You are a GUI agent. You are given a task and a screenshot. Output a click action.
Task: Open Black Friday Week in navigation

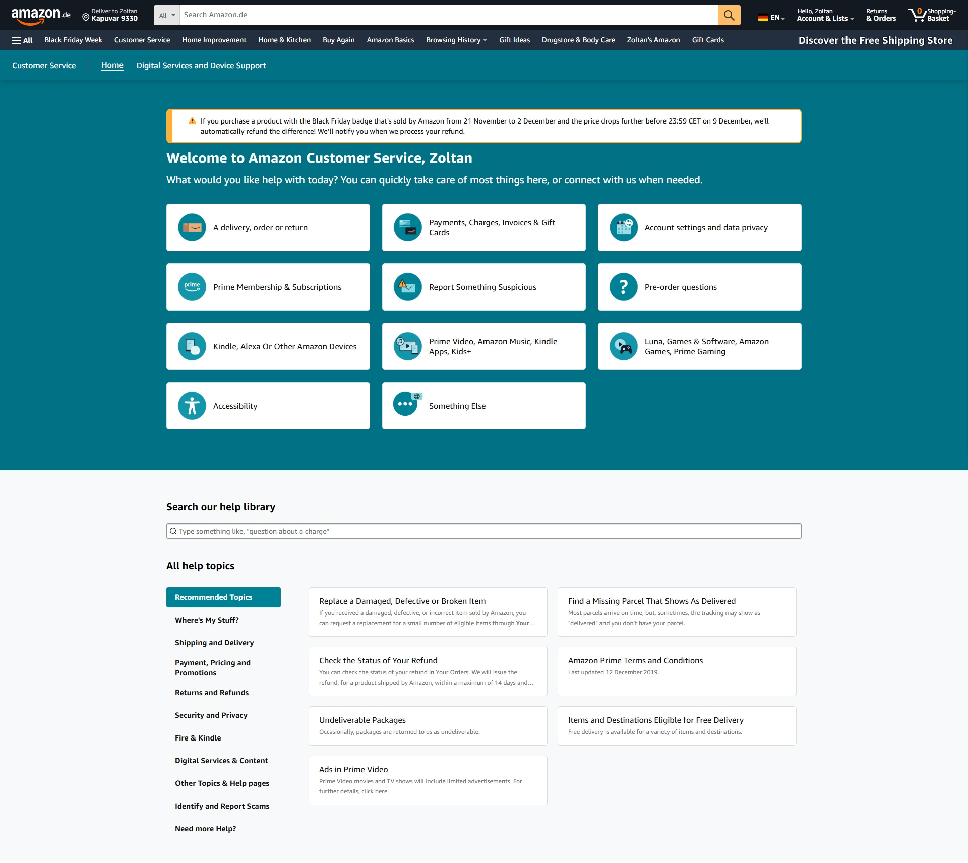click(73, 40)
